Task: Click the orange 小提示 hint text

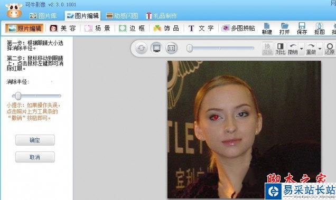Action: [33, 111]
